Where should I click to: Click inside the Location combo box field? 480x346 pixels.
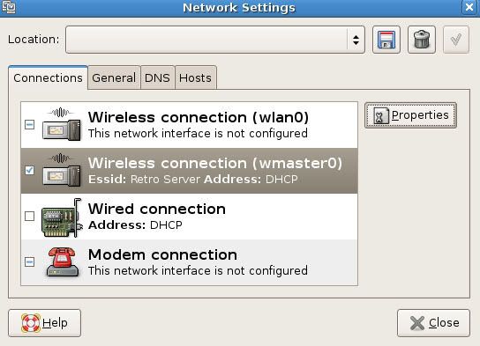point(215,40)
